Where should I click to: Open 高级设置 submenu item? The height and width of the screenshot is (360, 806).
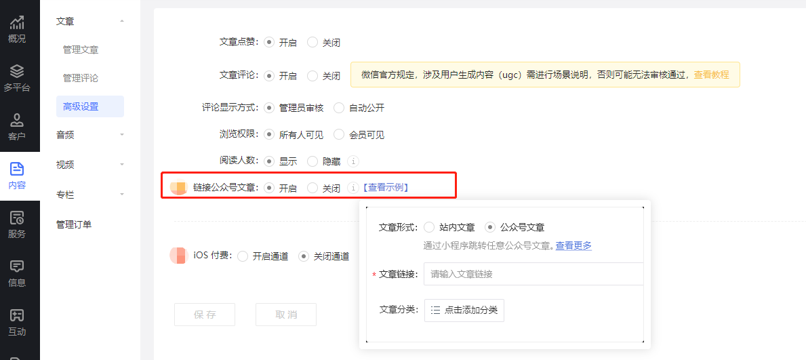click(x=90, y=106)
